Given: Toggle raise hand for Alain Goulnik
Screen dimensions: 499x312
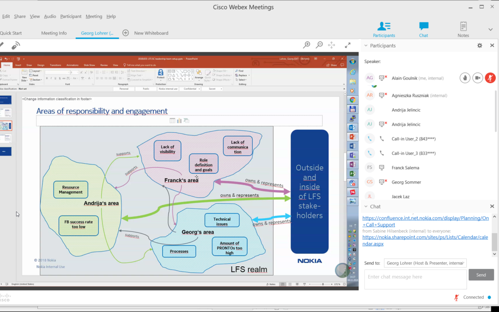Looking at the screenshot, I should click(465, 78).
